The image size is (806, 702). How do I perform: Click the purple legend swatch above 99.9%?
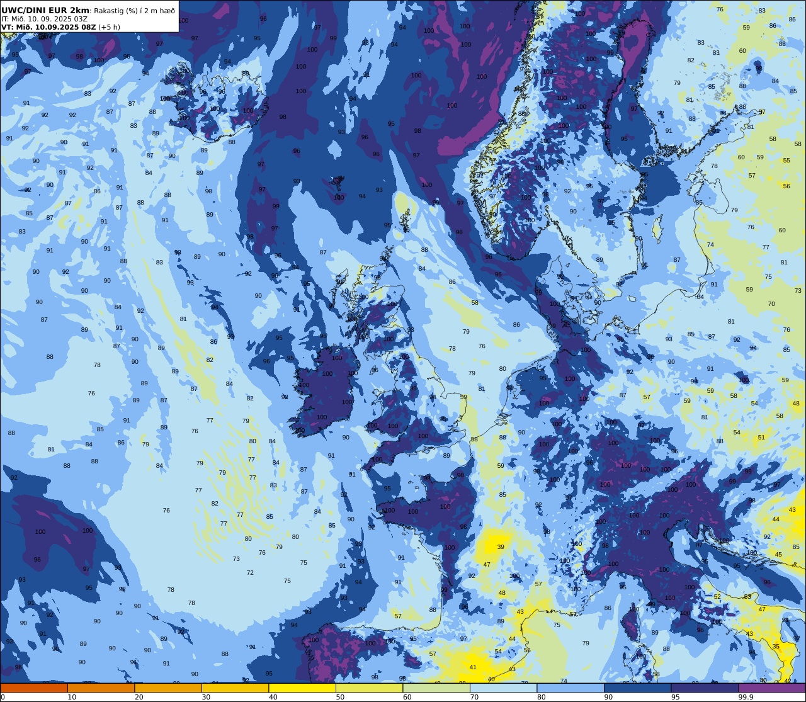click(772, 688)
